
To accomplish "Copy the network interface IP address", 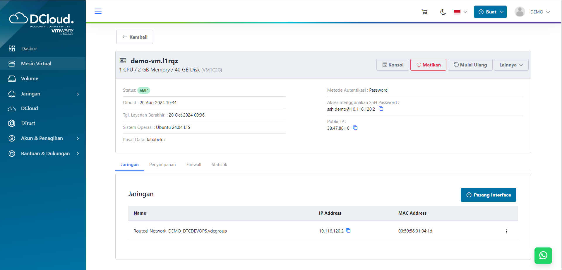I will point(348,231).
